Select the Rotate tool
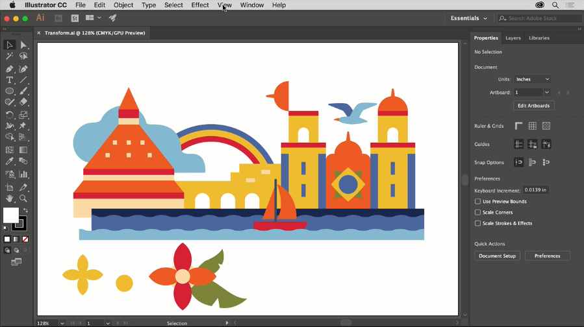 point(9,115)
